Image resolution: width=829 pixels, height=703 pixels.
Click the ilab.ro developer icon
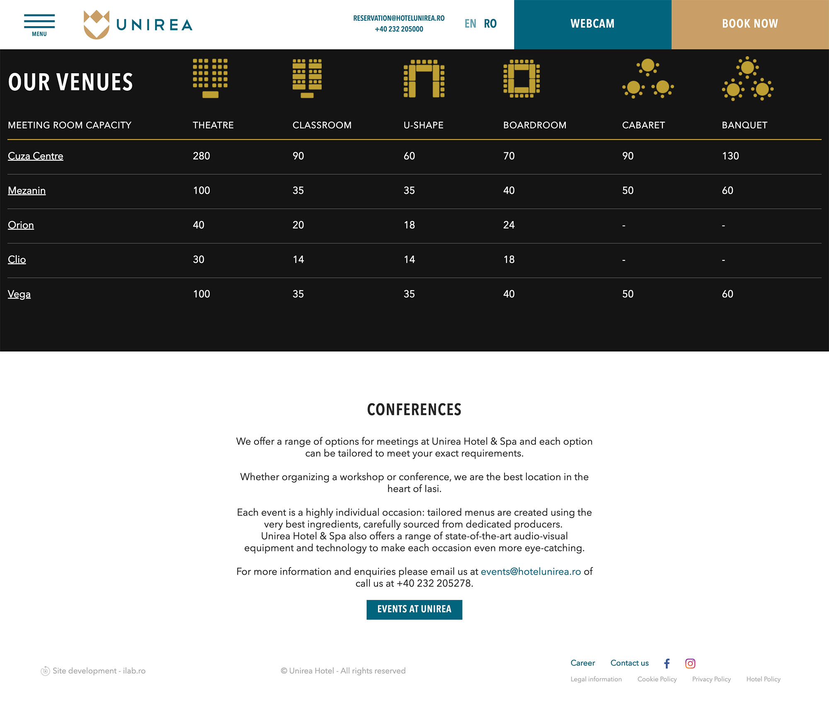click(x=45, y=671)
